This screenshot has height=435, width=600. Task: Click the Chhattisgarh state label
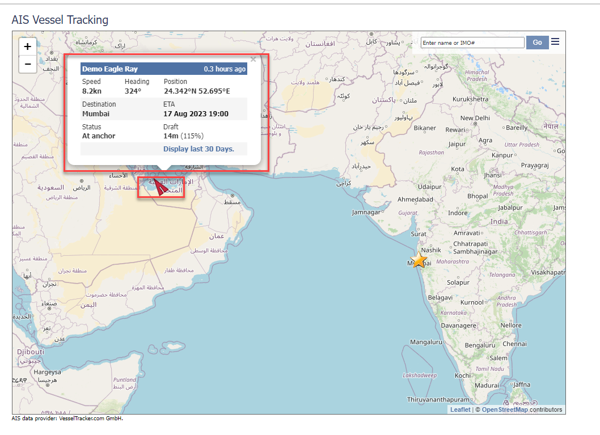(x=530, y=232)
